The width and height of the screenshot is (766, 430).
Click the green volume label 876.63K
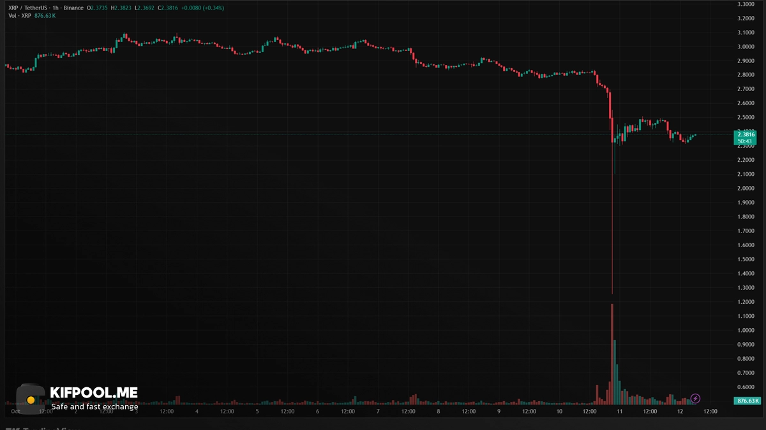click(747, 401)
